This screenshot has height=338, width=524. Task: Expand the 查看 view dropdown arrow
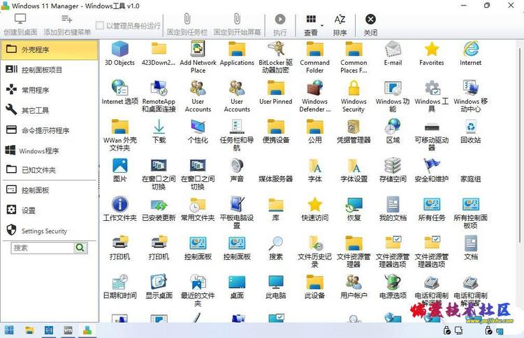click(322, 26)
